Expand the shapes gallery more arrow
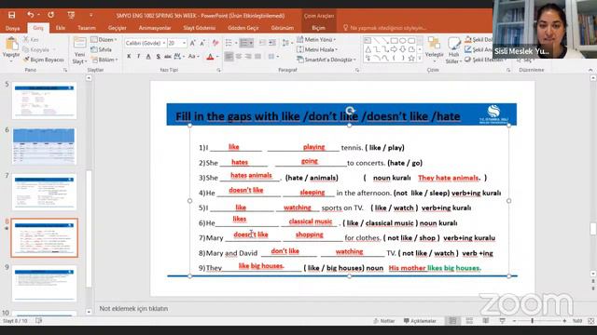 pyautogui.click(x=420, y=58)
